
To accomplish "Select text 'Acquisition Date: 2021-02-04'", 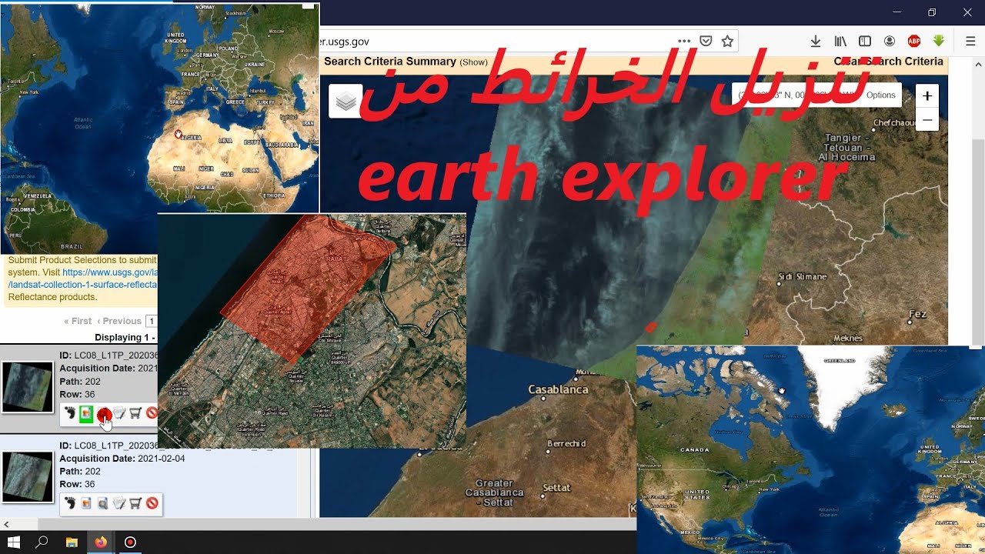I will 122,459.
